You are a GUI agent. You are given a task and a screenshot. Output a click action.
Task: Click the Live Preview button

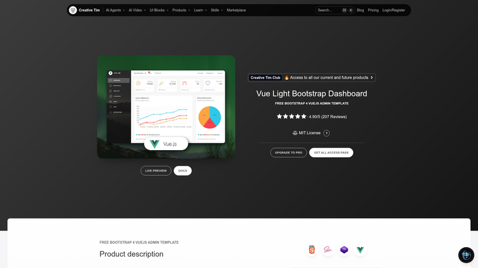[156, 171]
